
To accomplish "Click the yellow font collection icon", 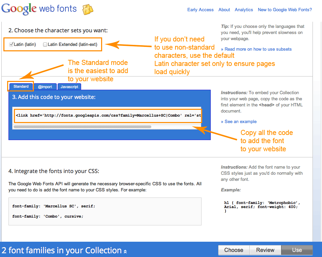I will tap(88, 10).
